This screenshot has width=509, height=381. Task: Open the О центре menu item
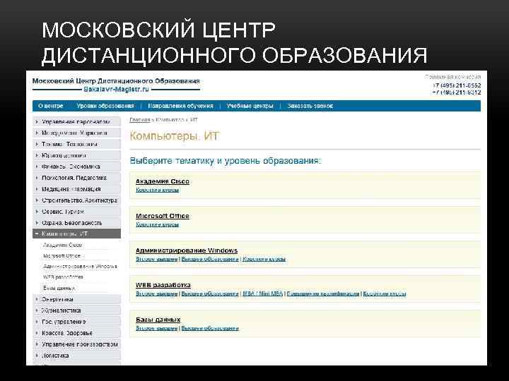tap(51, 106)
